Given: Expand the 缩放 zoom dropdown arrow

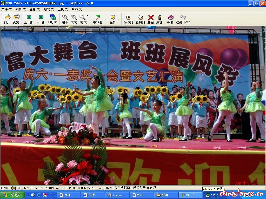Looking at the screenshot, I should (x=88, y=16).
